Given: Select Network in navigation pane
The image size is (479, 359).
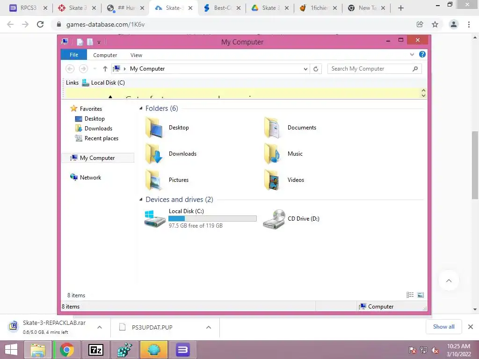Looking at the screenshot, I should pos(86,177).
